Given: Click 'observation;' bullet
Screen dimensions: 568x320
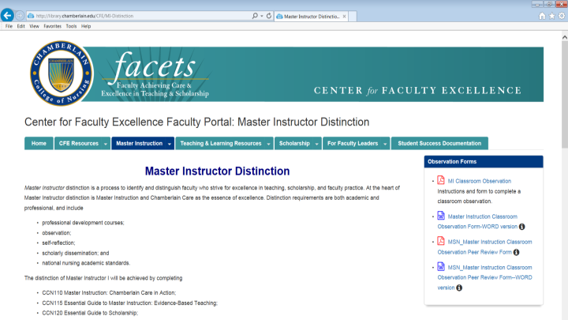Looking at the screenshot, I should [x=57, y=233].
